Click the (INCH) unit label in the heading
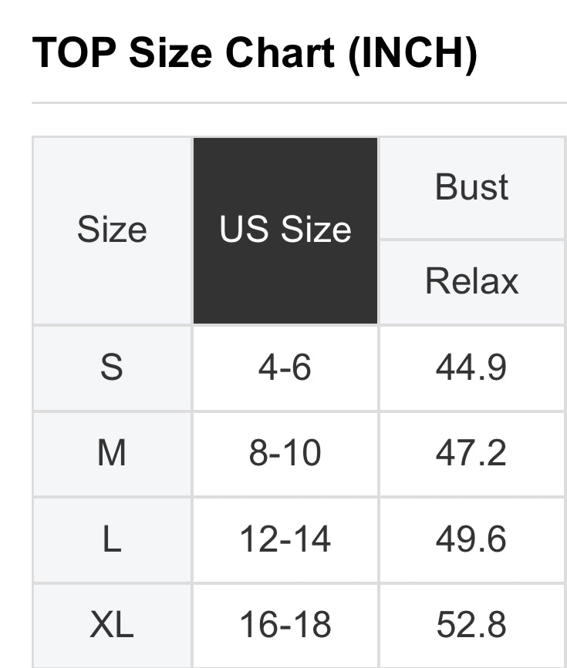The height and width of the screenshot is (668, 567). [x=413, y=53]
